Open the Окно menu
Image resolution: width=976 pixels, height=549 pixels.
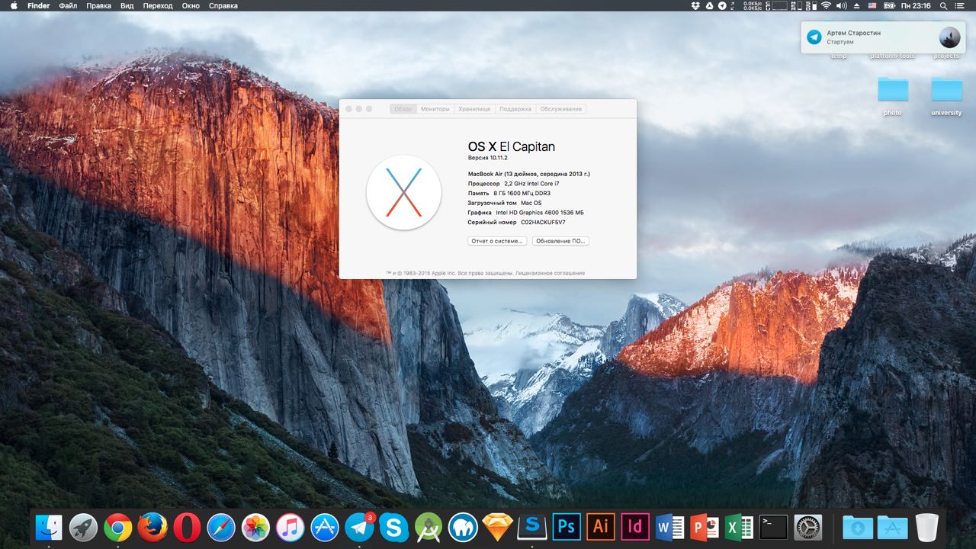pos(191,5)
